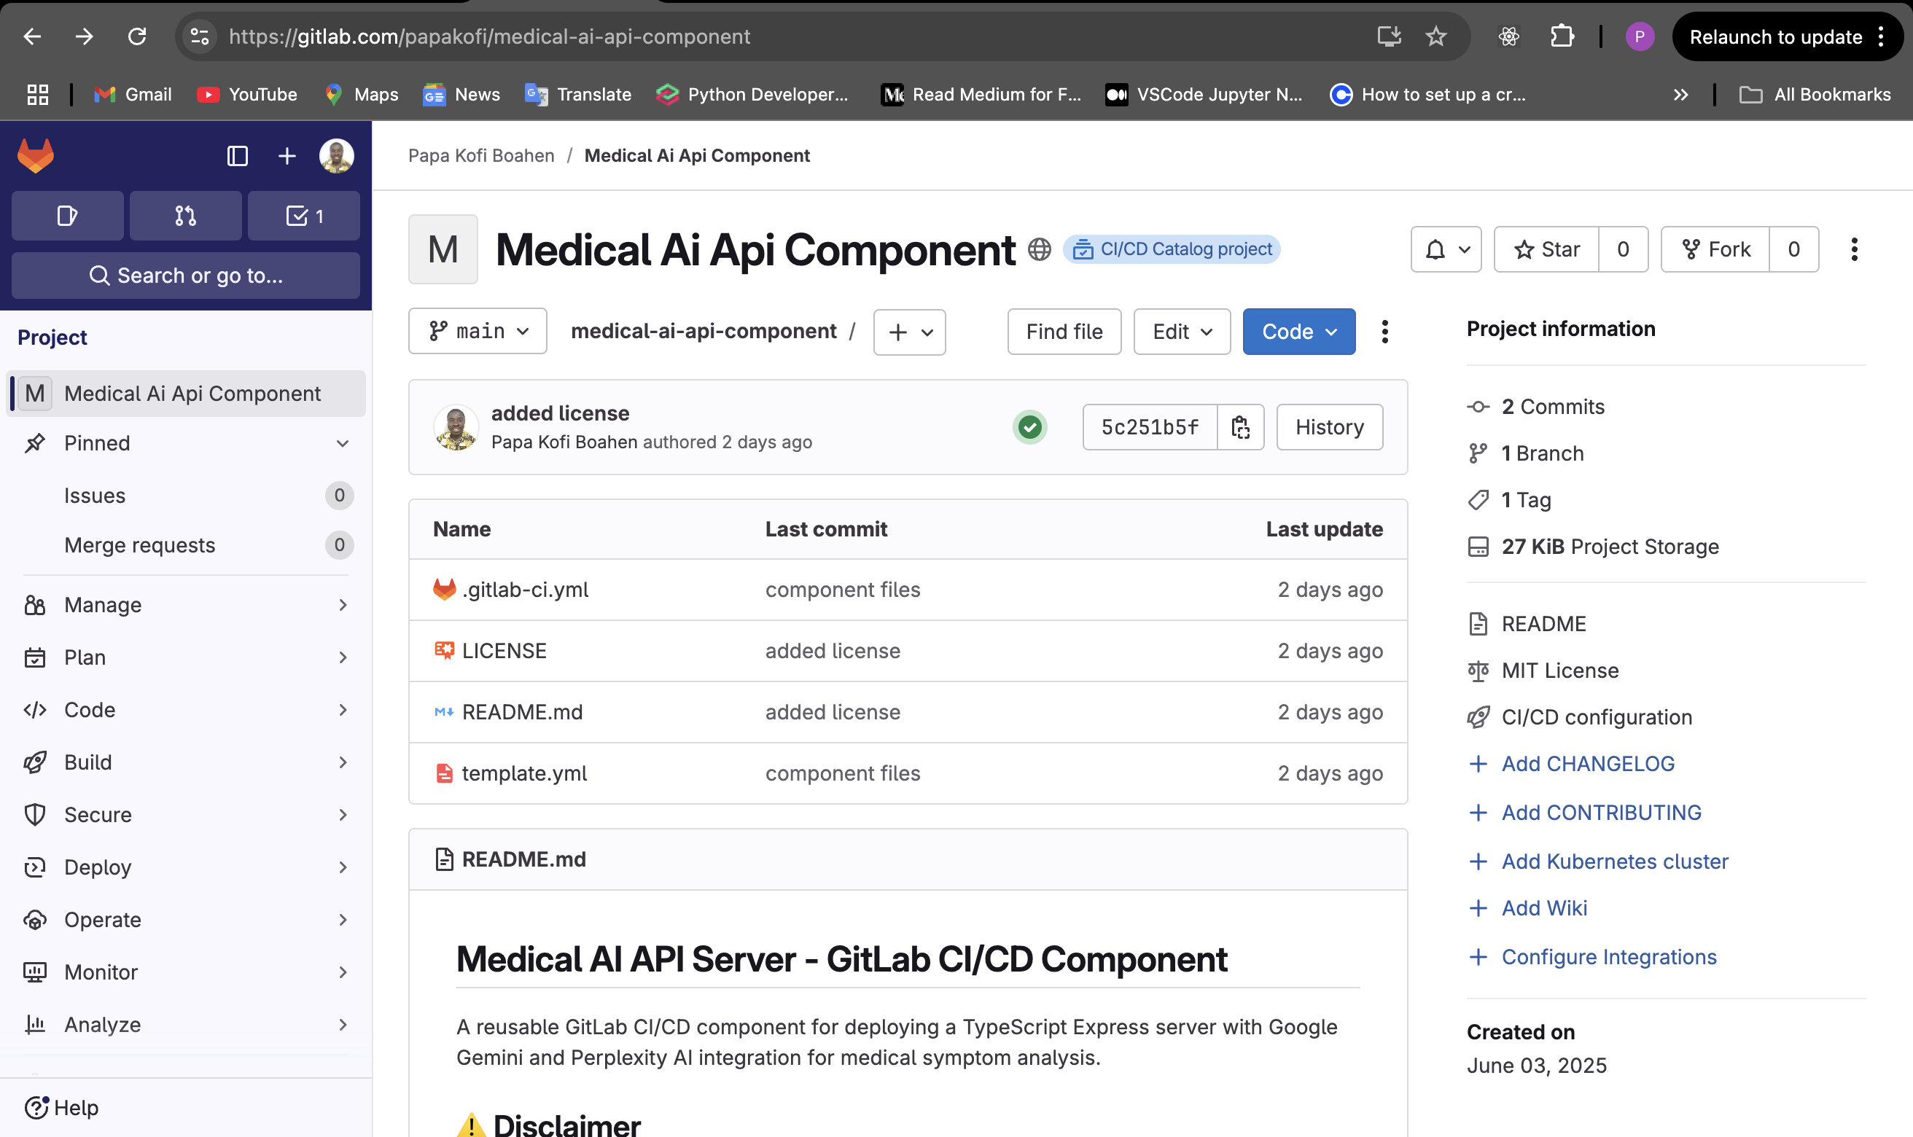Image resolution: width=1913 pixels, height=1137 pixels.
Task: Click the History button
Action: (x=1329, y=428)
